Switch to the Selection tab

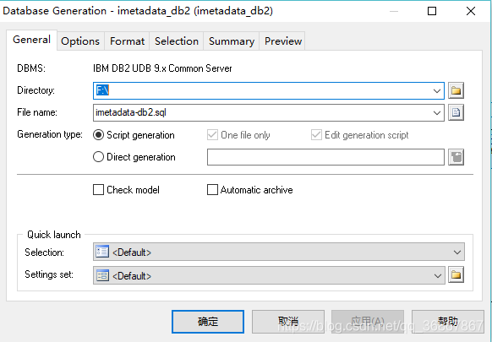coord(177,41)
